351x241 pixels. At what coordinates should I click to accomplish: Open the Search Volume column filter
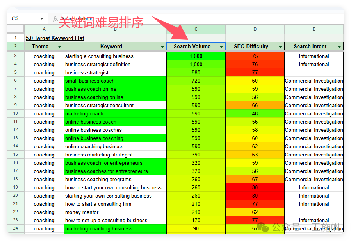(221, 46)
